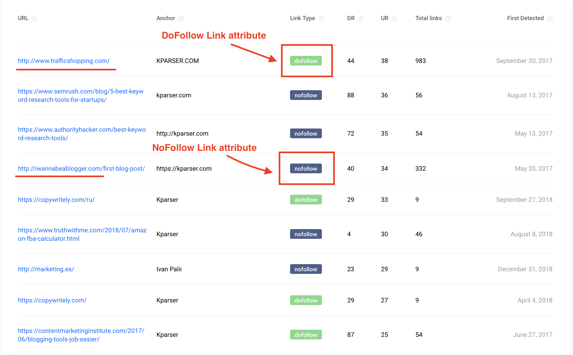Image resolution: width=573 pixels, height=355 pixels.
Task: Click the Total links value 983
Action: [421, 61]
